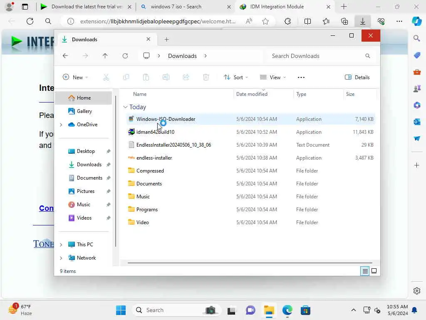Refresh the Downloads folder view
Viewport: 426px width, 320px height.
pos(125,56)
